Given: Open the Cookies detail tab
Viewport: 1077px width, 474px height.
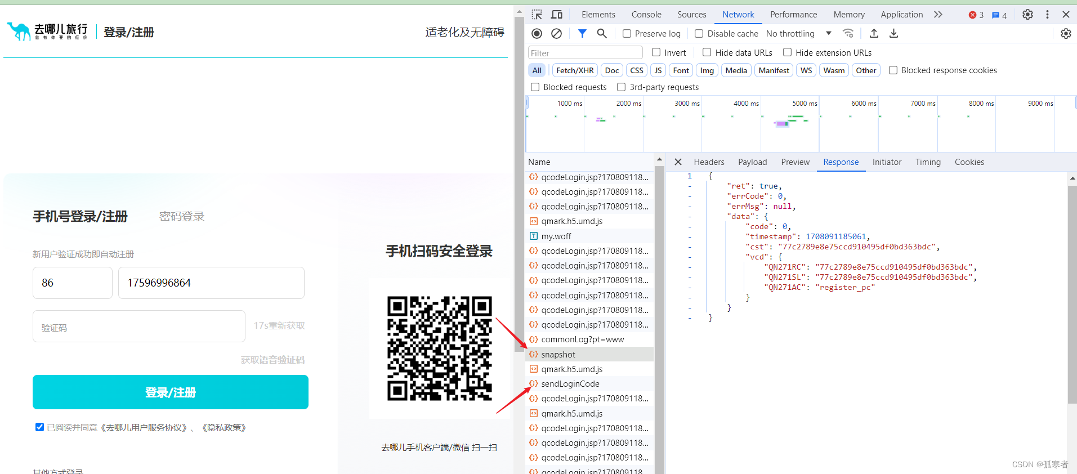Looking at the screenshot, I should [x=969, y=162].
